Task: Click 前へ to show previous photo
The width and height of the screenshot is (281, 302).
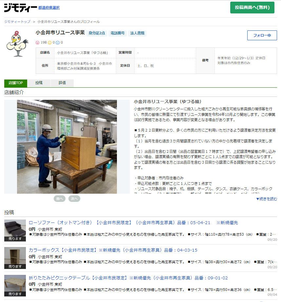Action: (60, 199)
